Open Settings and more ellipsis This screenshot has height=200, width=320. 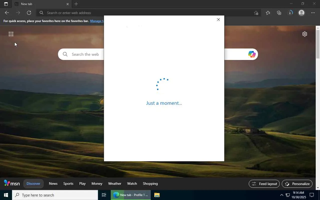coord(313,13)
